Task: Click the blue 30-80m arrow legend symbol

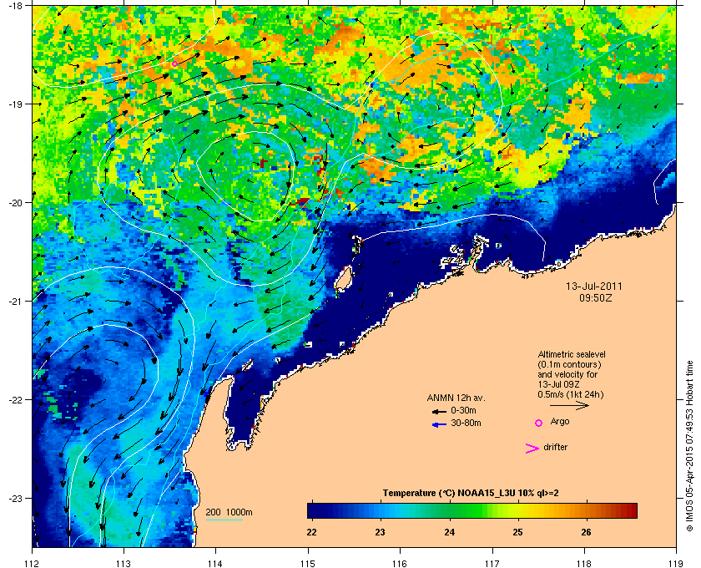Action: 439,424
